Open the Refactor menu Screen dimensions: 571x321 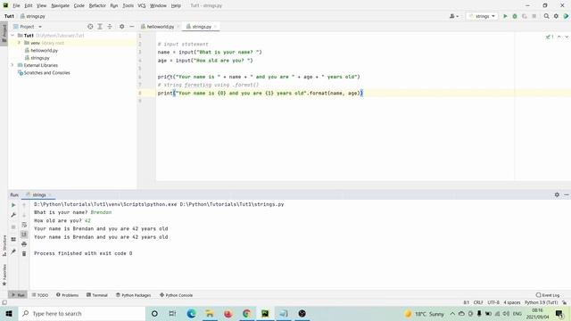[x=97, y=5]
